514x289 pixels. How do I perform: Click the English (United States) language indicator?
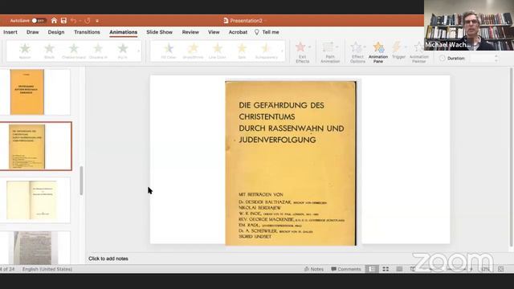tap(47, 269)
